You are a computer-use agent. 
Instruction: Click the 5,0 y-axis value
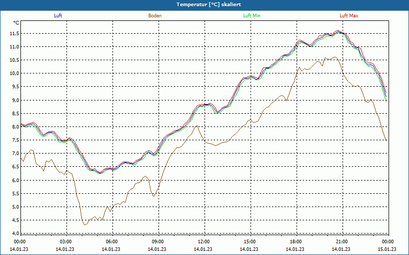coord(15,207)
